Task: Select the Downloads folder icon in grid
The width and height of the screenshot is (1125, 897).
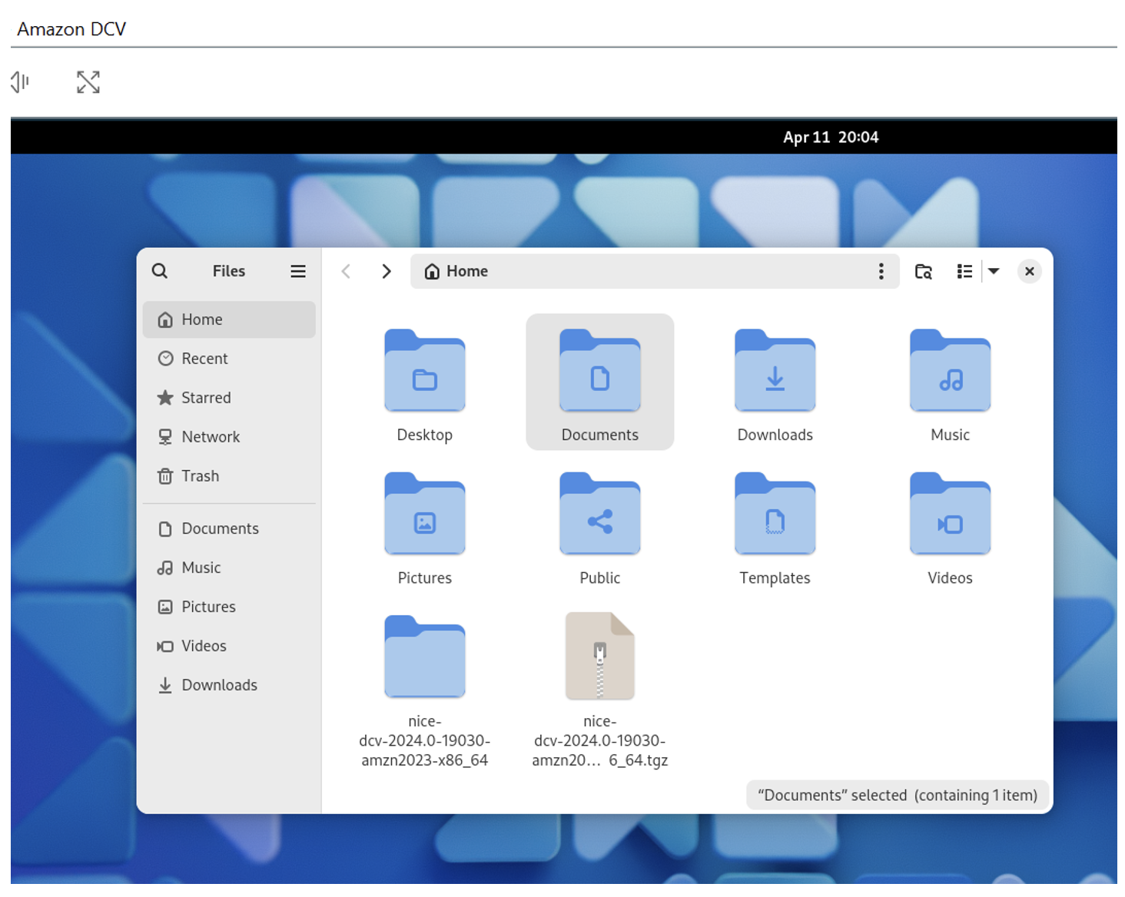Action: tap(775, 371)
